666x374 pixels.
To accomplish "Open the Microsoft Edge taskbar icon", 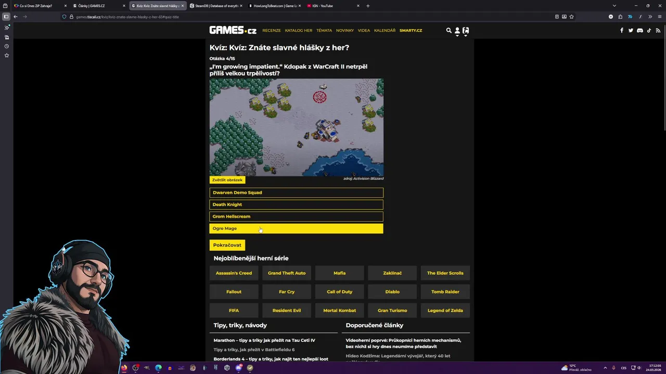I will (x=158, y=368).
